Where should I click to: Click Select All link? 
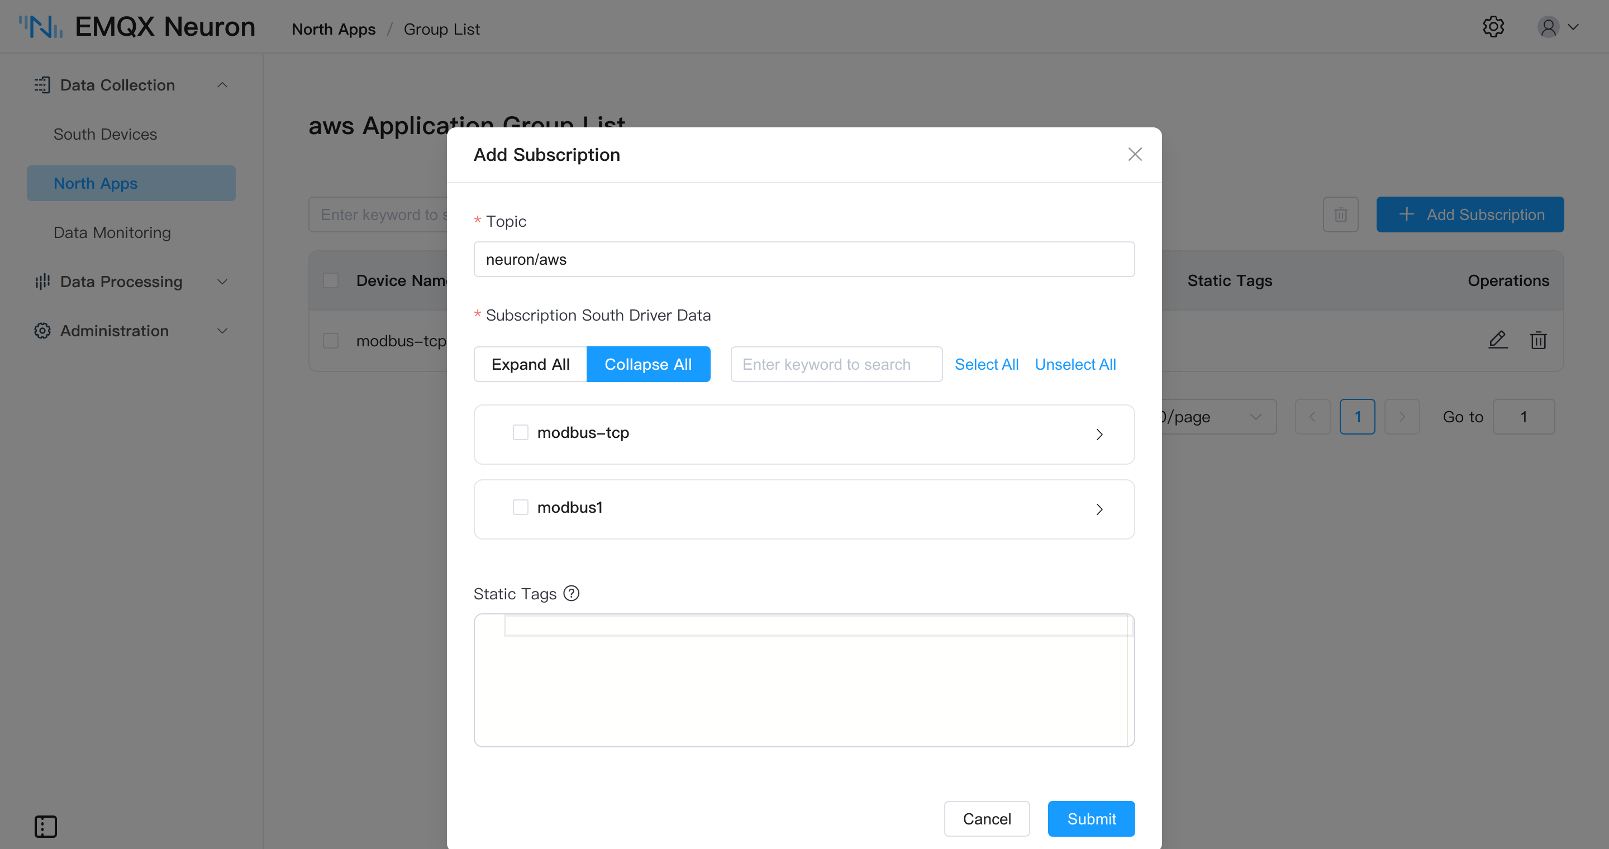986,364
